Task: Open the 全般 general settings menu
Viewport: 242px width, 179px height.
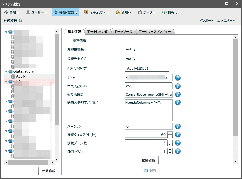Action: point(11,12)
